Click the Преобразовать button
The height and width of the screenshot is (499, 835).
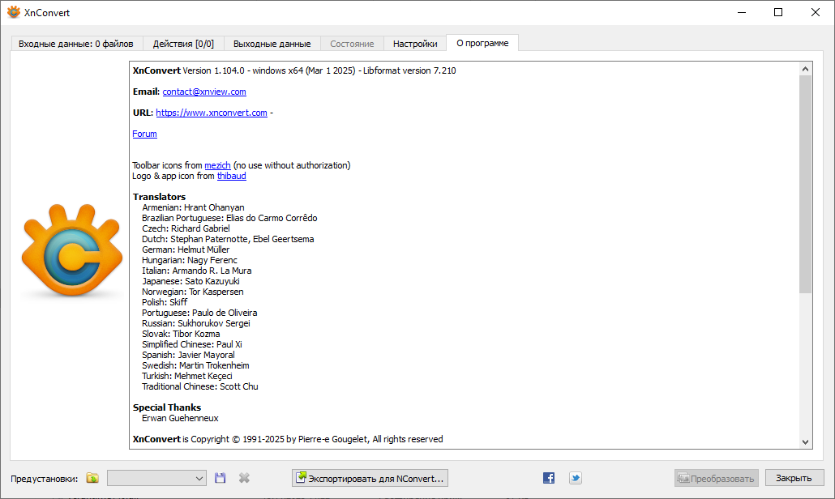[x=717, y=478]
